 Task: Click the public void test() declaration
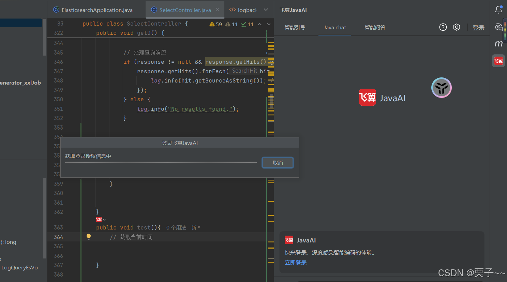click(128, 227)
